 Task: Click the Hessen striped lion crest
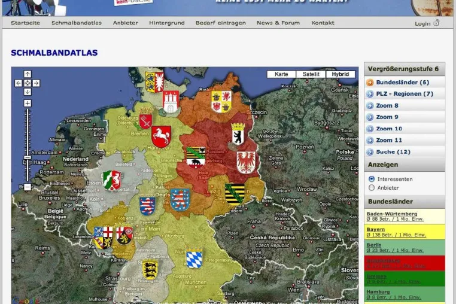pos(147,206)
